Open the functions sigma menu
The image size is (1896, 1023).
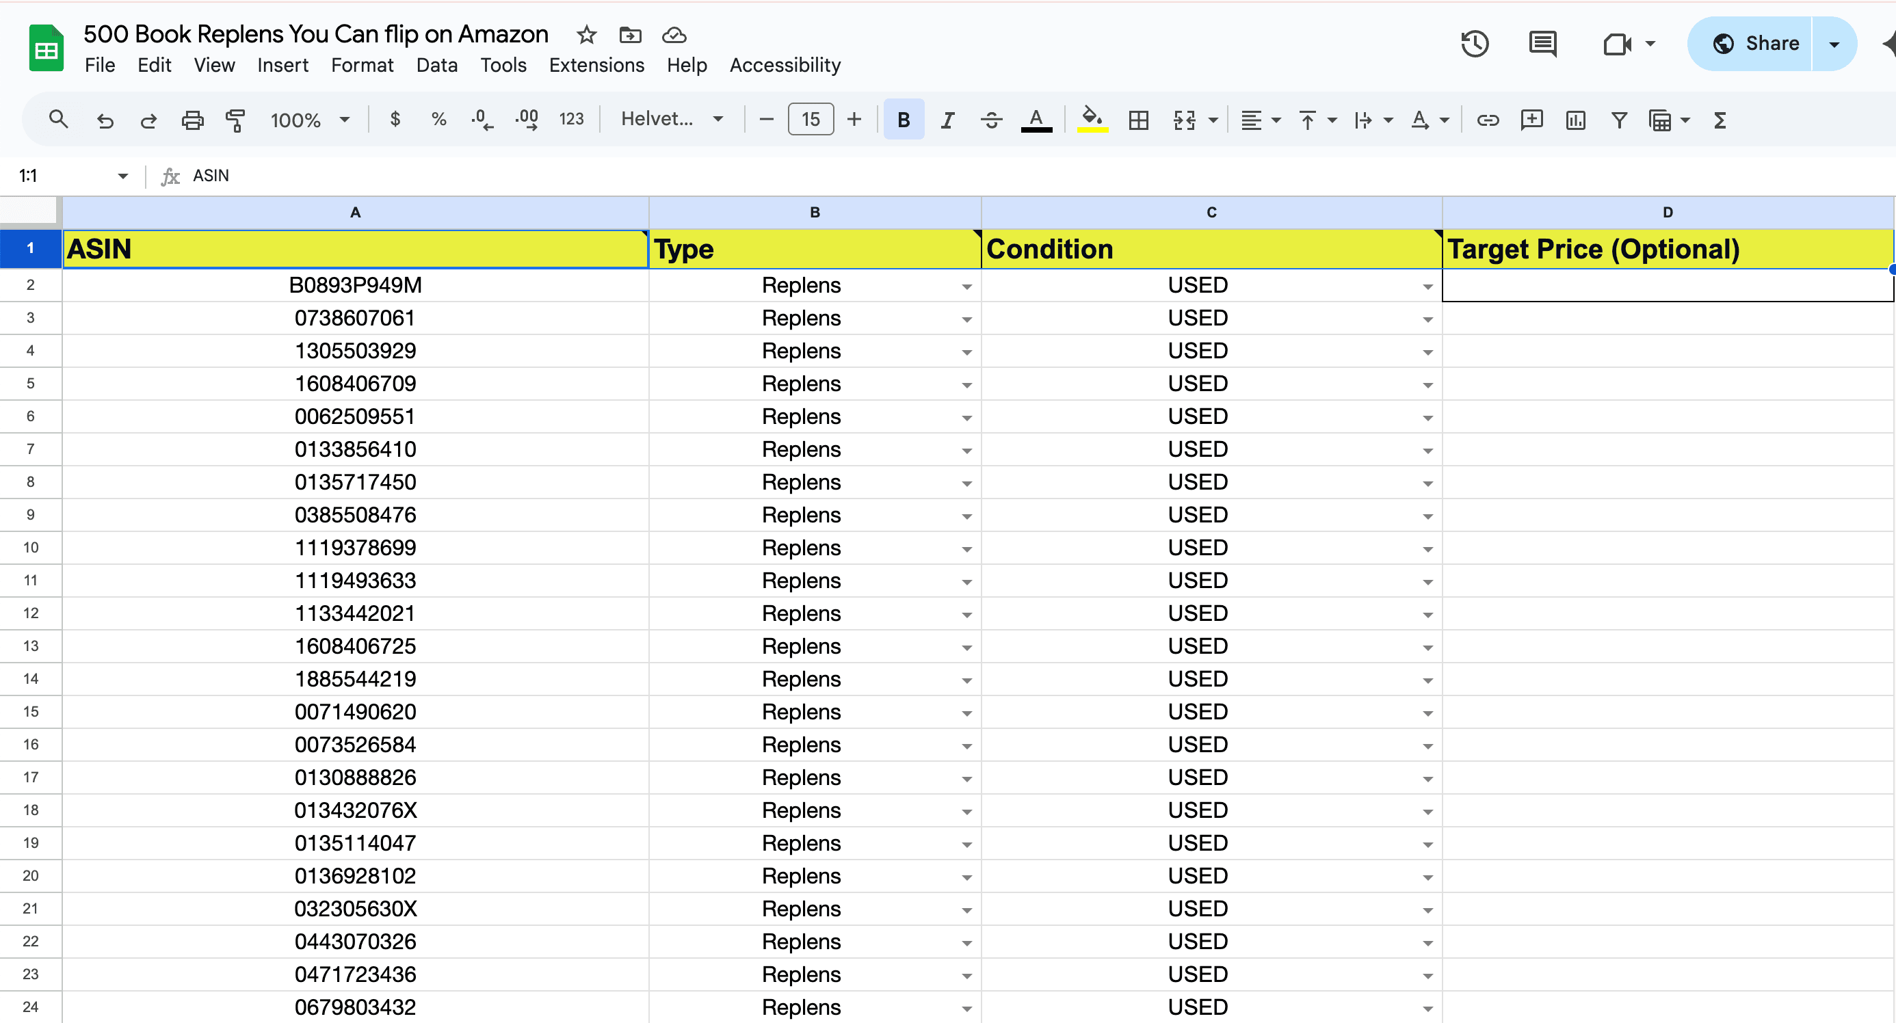click(x=1720, y=119)
